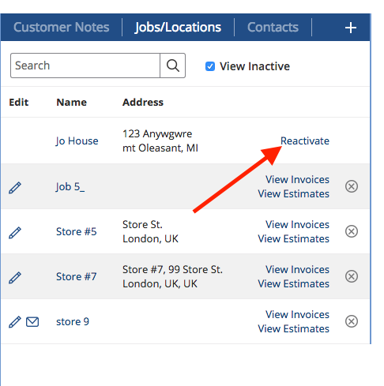Click the envelope icon for store 9
The height and width of the screenshot is (386, 384).
[32, 322]
